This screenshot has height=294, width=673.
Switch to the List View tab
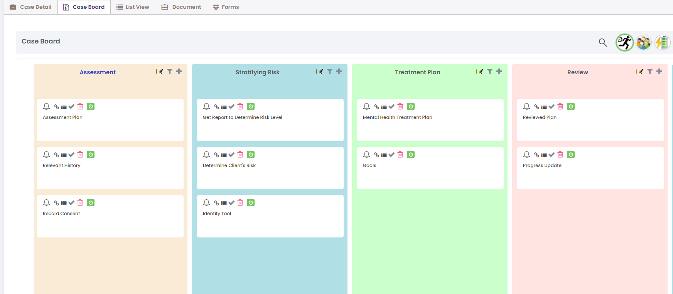click(x=133, y=7)
